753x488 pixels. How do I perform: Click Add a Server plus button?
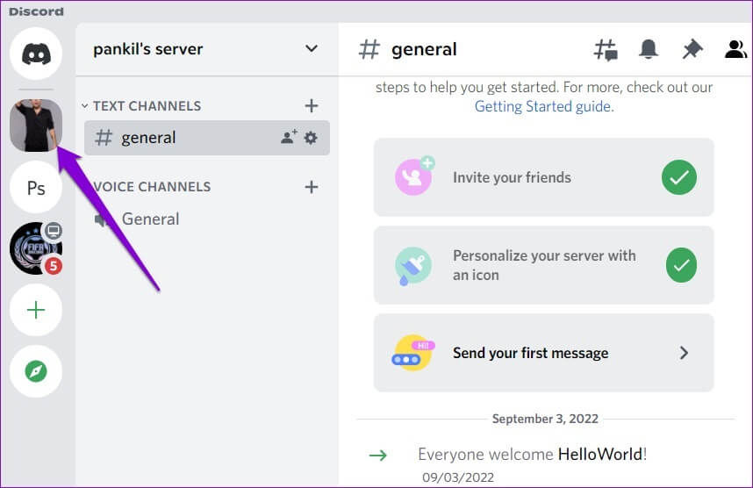(x=36, y=310)
